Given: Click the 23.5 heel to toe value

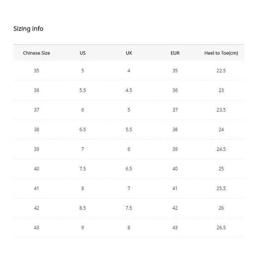Looking at the screenshot, I should click(x=221, y=110).
